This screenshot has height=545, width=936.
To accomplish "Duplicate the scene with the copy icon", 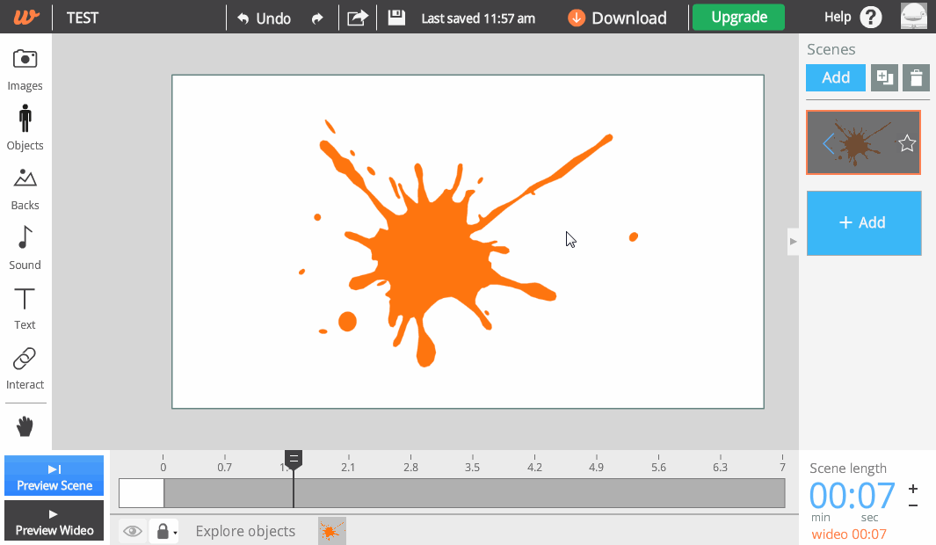I will (x=884, y=78).
